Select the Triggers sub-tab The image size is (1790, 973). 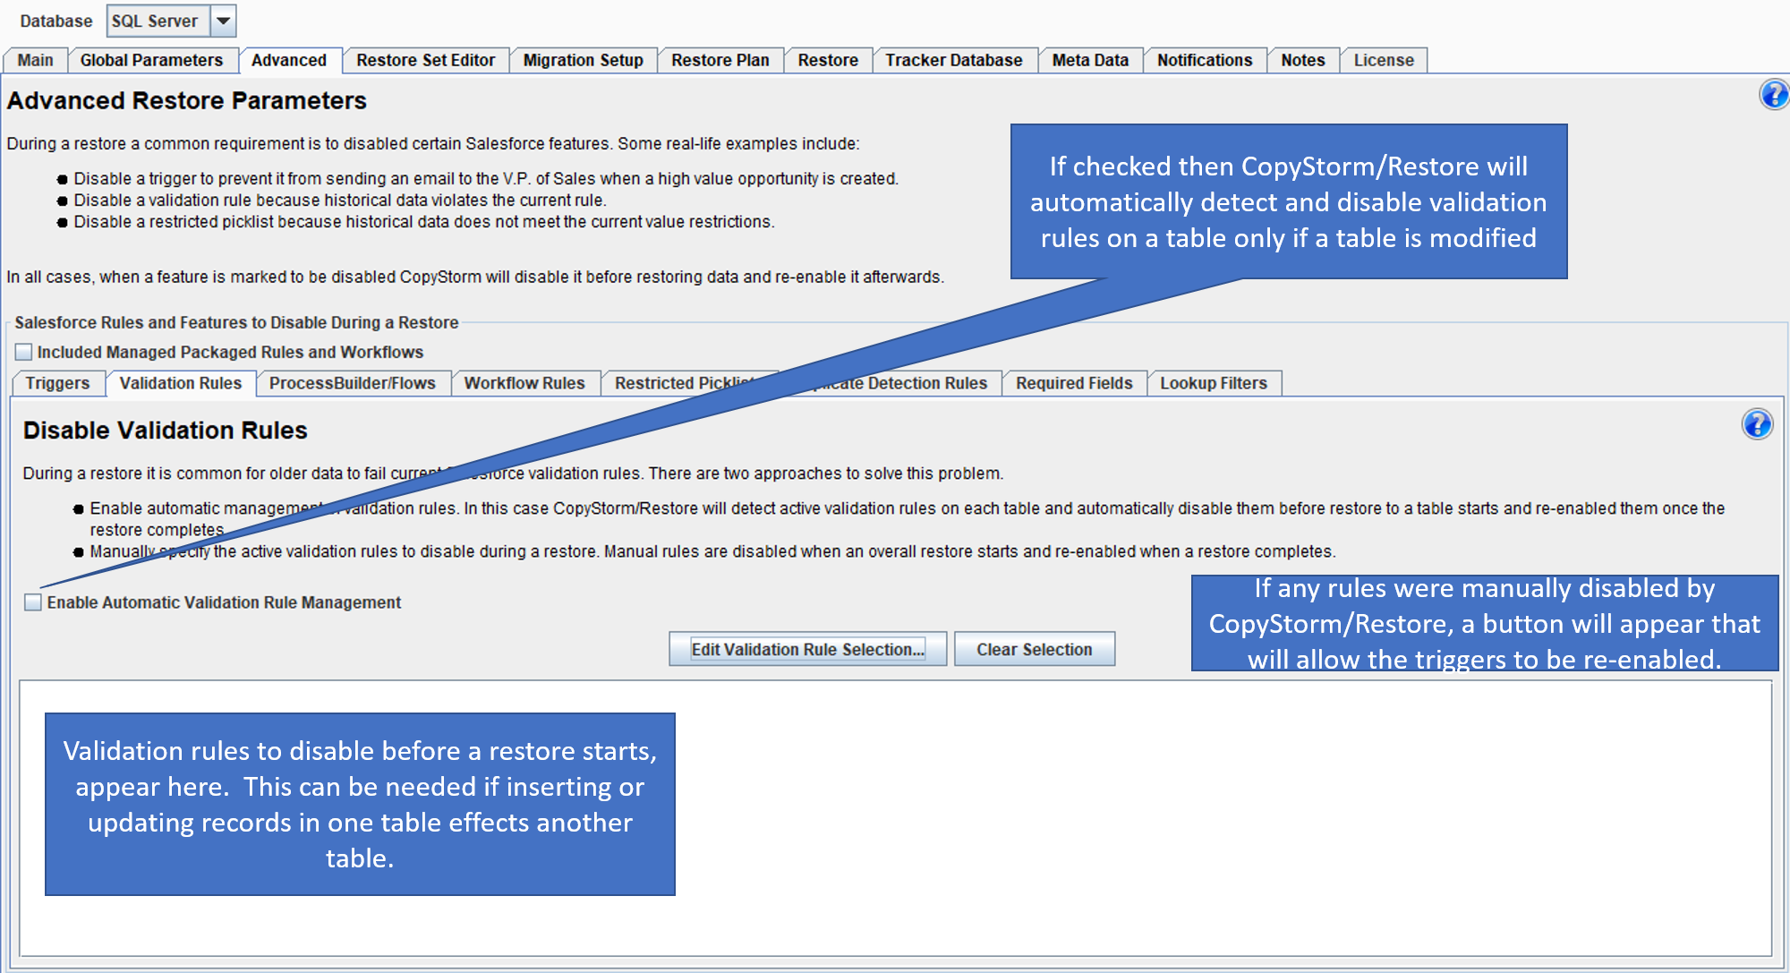[57, 383]
